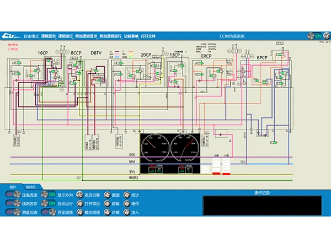Switch to the 教师机 tab

[29, 187]
